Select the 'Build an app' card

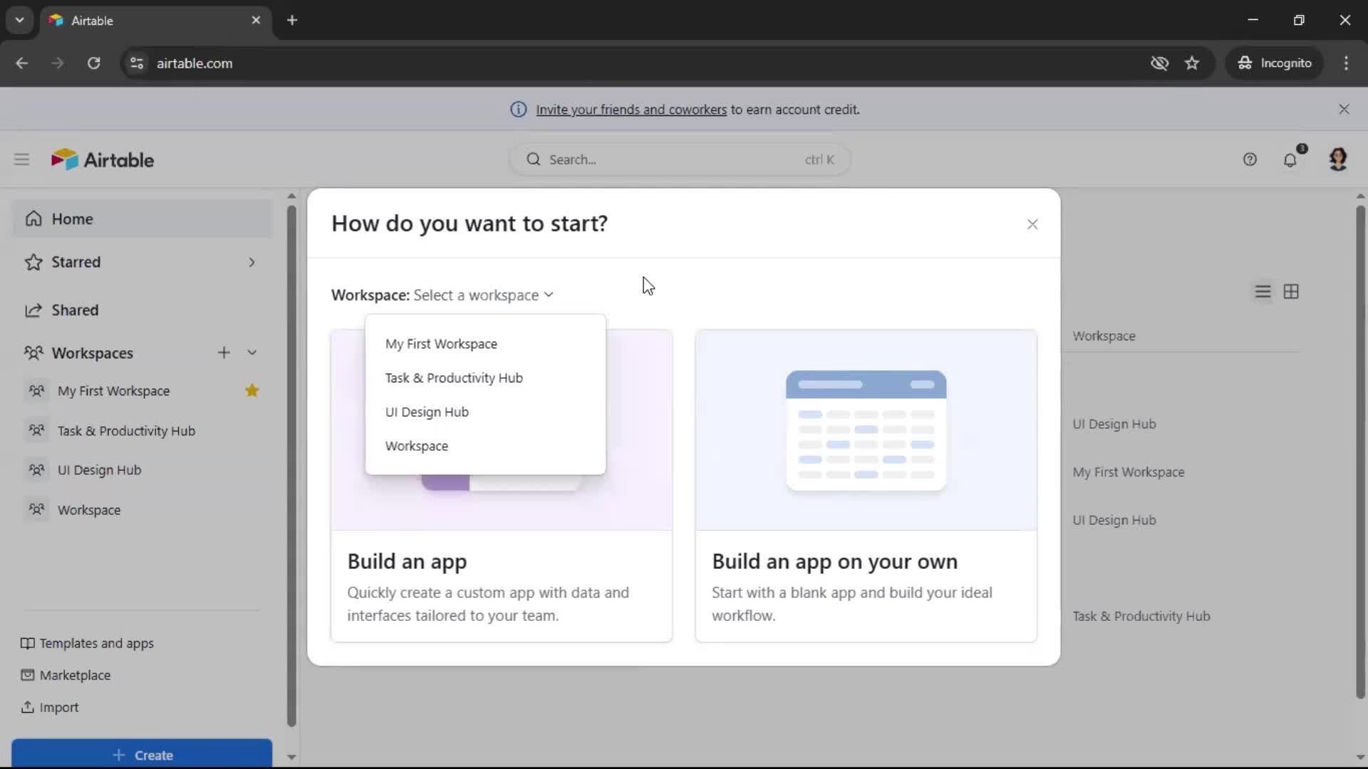(x=502, y=486)
